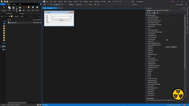The width and height of the screenshot is (189, 106).
Task: Expand the Explorer address bar history dropdown
Action: coord(29,16)
